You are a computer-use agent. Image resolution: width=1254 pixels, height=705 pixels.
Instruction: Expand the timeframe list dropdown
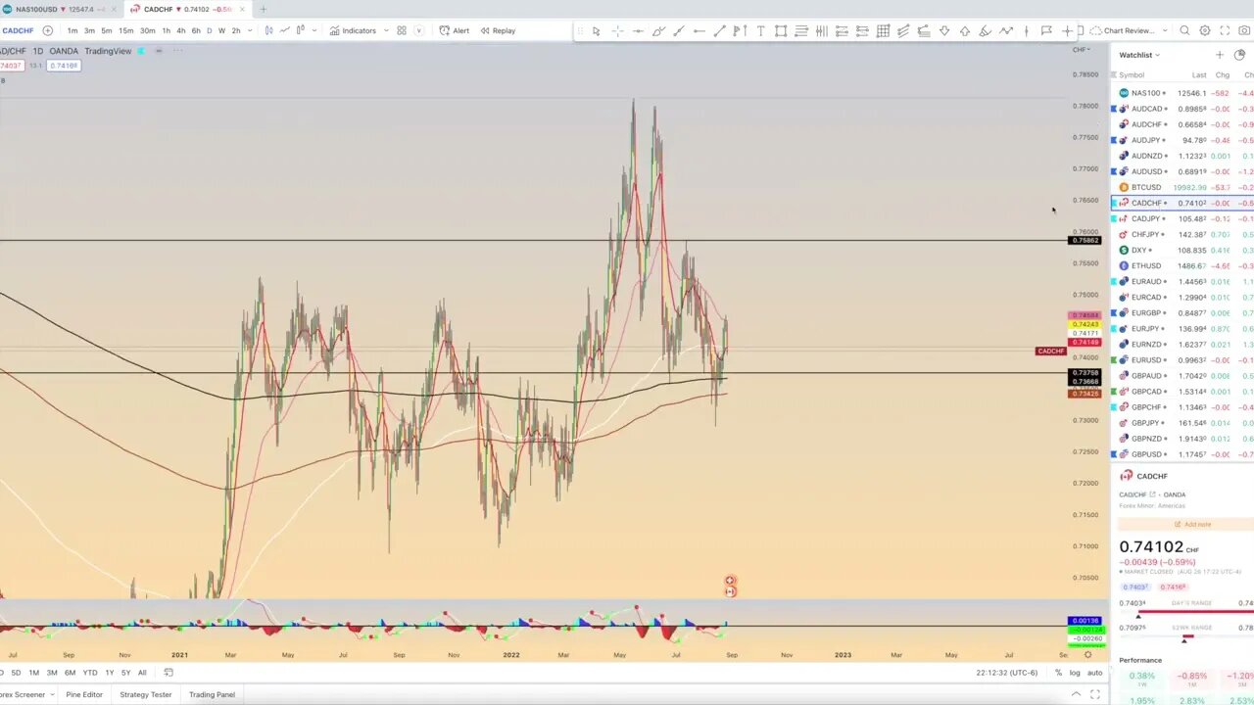pyautogui.click(x=251, y=30)
